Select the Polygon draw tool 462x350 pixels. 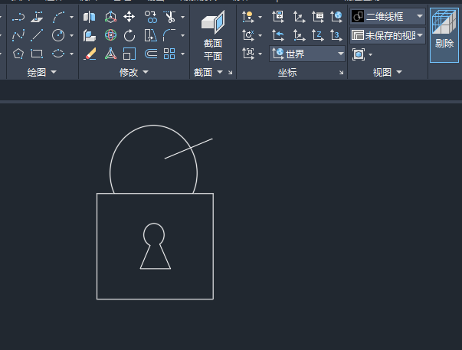coord(18,54)
